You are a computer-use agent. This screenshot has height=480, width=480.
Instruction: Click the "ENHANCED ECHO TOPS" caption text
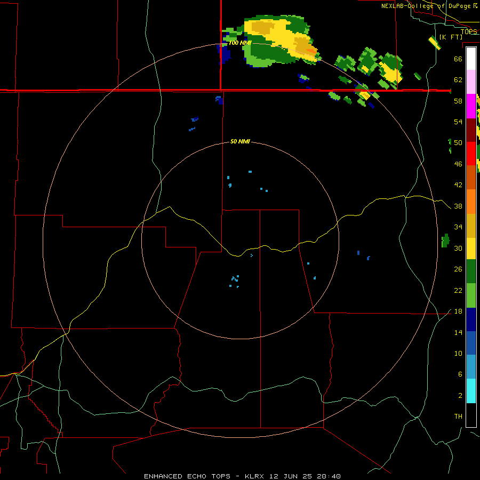187,476
